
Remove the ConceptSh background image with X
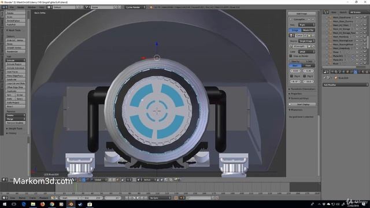pyautogui.click(x=313, y=19)
